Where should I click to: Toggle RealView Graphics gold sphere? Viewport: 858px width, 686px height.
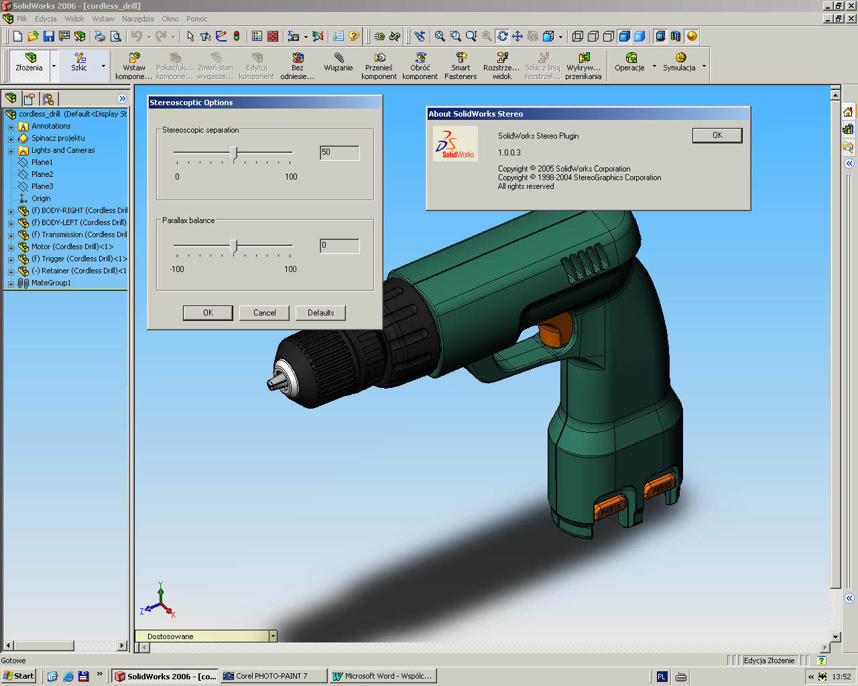click(x=692, y=36)
